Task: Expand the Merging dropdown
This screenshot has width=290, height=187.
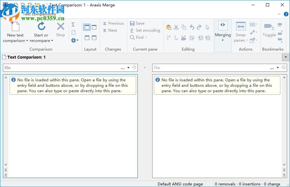Action: click(223, 40)
